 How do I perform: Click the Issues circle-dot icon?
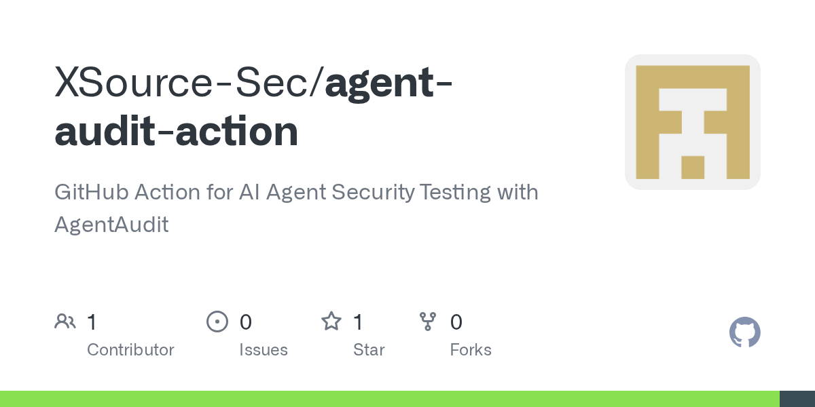coord(217,322)
